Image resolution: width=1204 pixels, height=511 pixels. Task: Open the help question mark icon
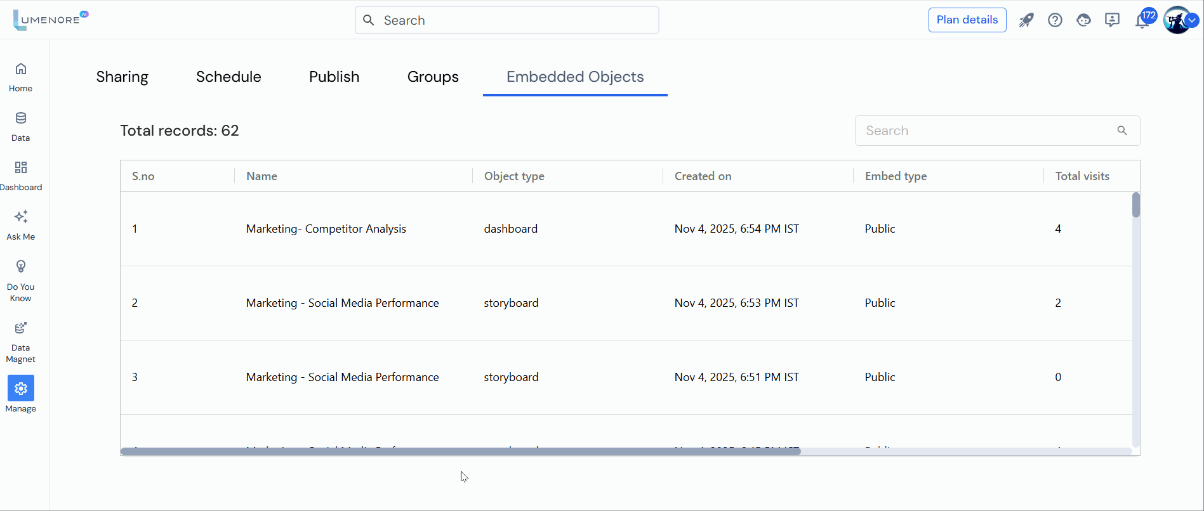pos(1055,20)
